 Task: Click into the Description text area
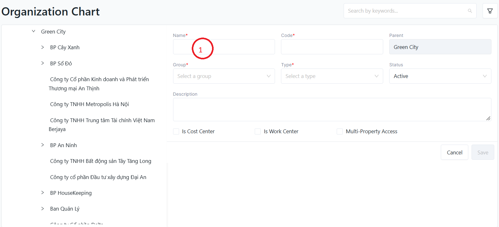tap(332, 110)
